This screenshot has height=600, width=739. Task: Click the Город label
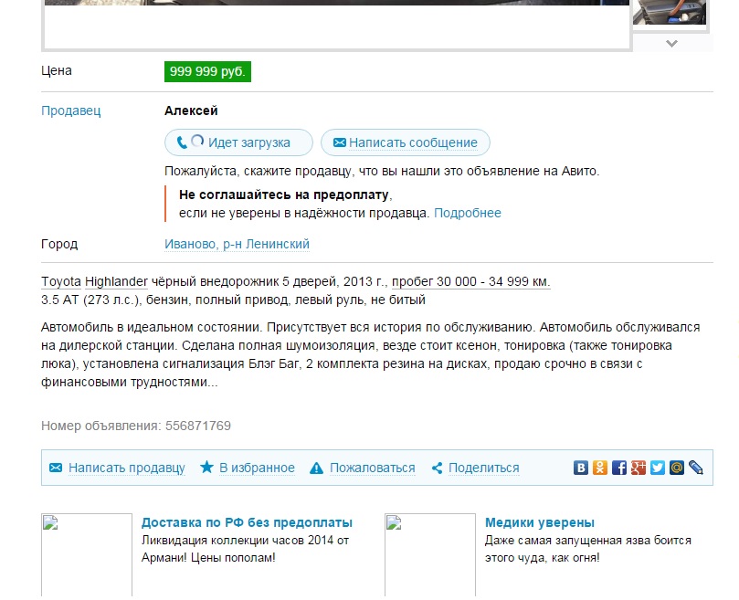point(59,244)
